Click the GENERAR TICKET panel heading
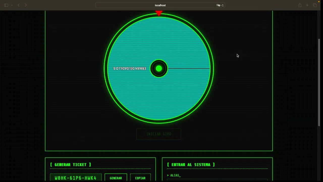 (71, 165)
